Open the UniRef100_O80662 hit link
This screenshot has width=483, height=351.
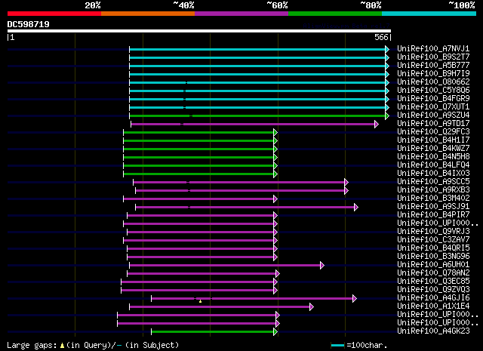[x=433, y=82]
